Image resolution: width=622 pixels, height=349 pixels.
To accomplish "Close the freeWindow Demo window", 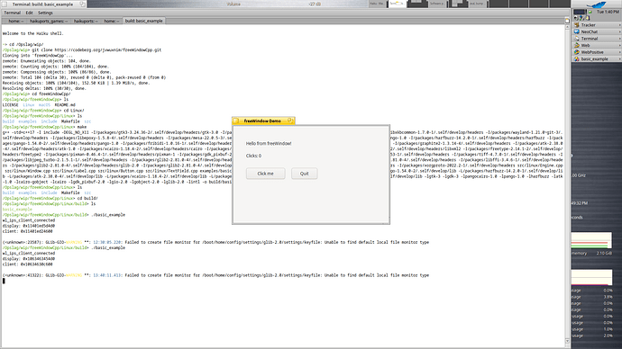I will coord(236,121).
